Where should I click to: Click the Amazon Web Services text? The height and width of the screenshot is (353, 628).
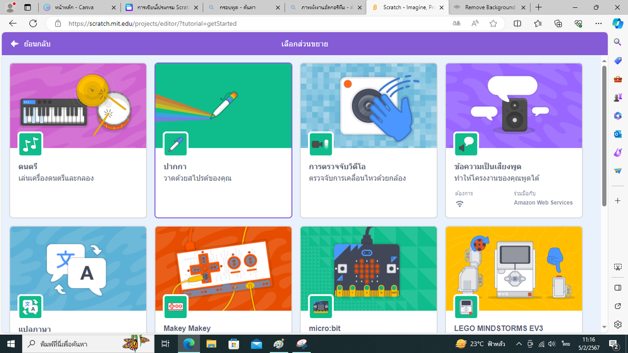[x=543, y=203]
